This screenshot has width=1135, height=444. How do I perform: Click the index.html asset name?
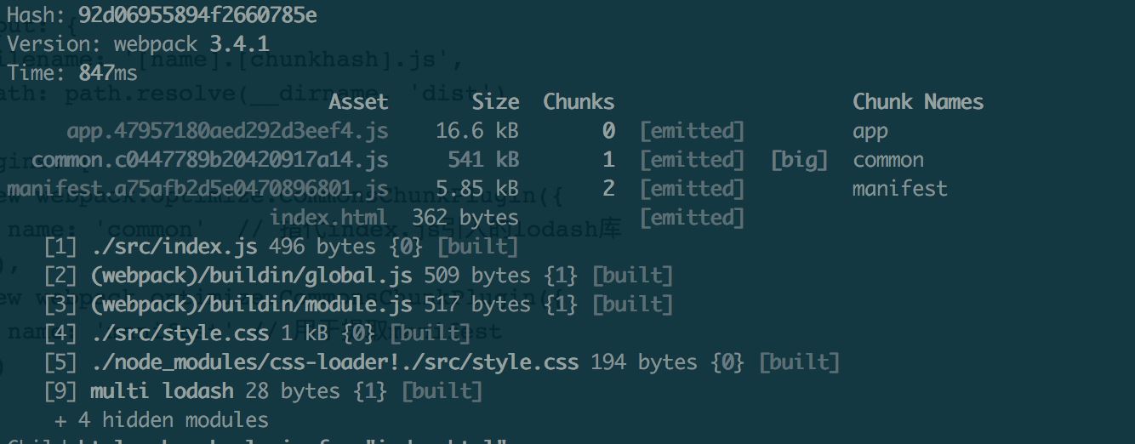tap(328, 218)
